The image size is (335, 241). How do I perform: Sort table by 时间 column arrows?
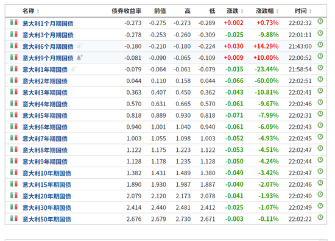pos(310,11)
